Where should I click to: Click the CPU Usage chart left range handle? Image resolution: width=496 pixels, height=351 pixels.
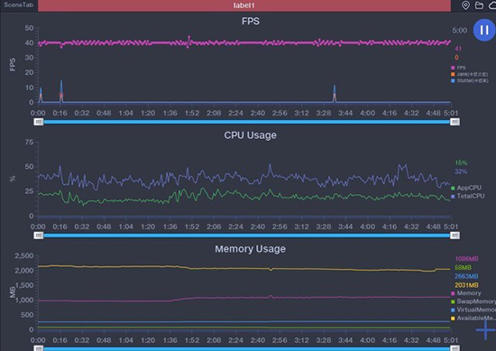coord(39,236)
